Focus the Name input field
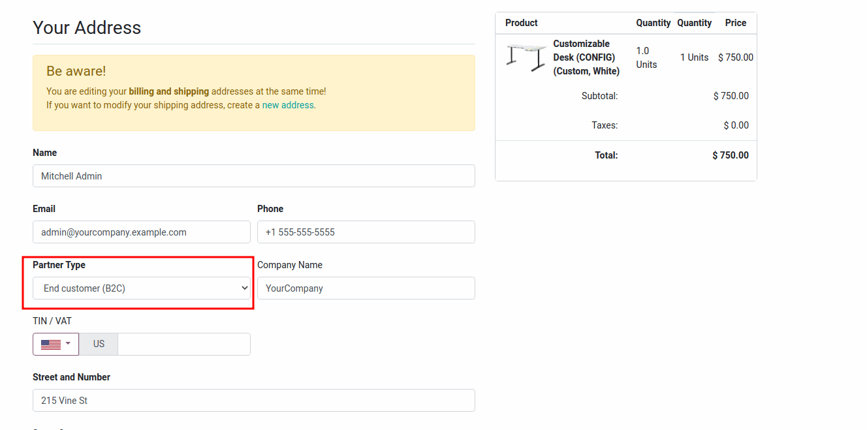867x430 pixels. click(x=253, y=176)
